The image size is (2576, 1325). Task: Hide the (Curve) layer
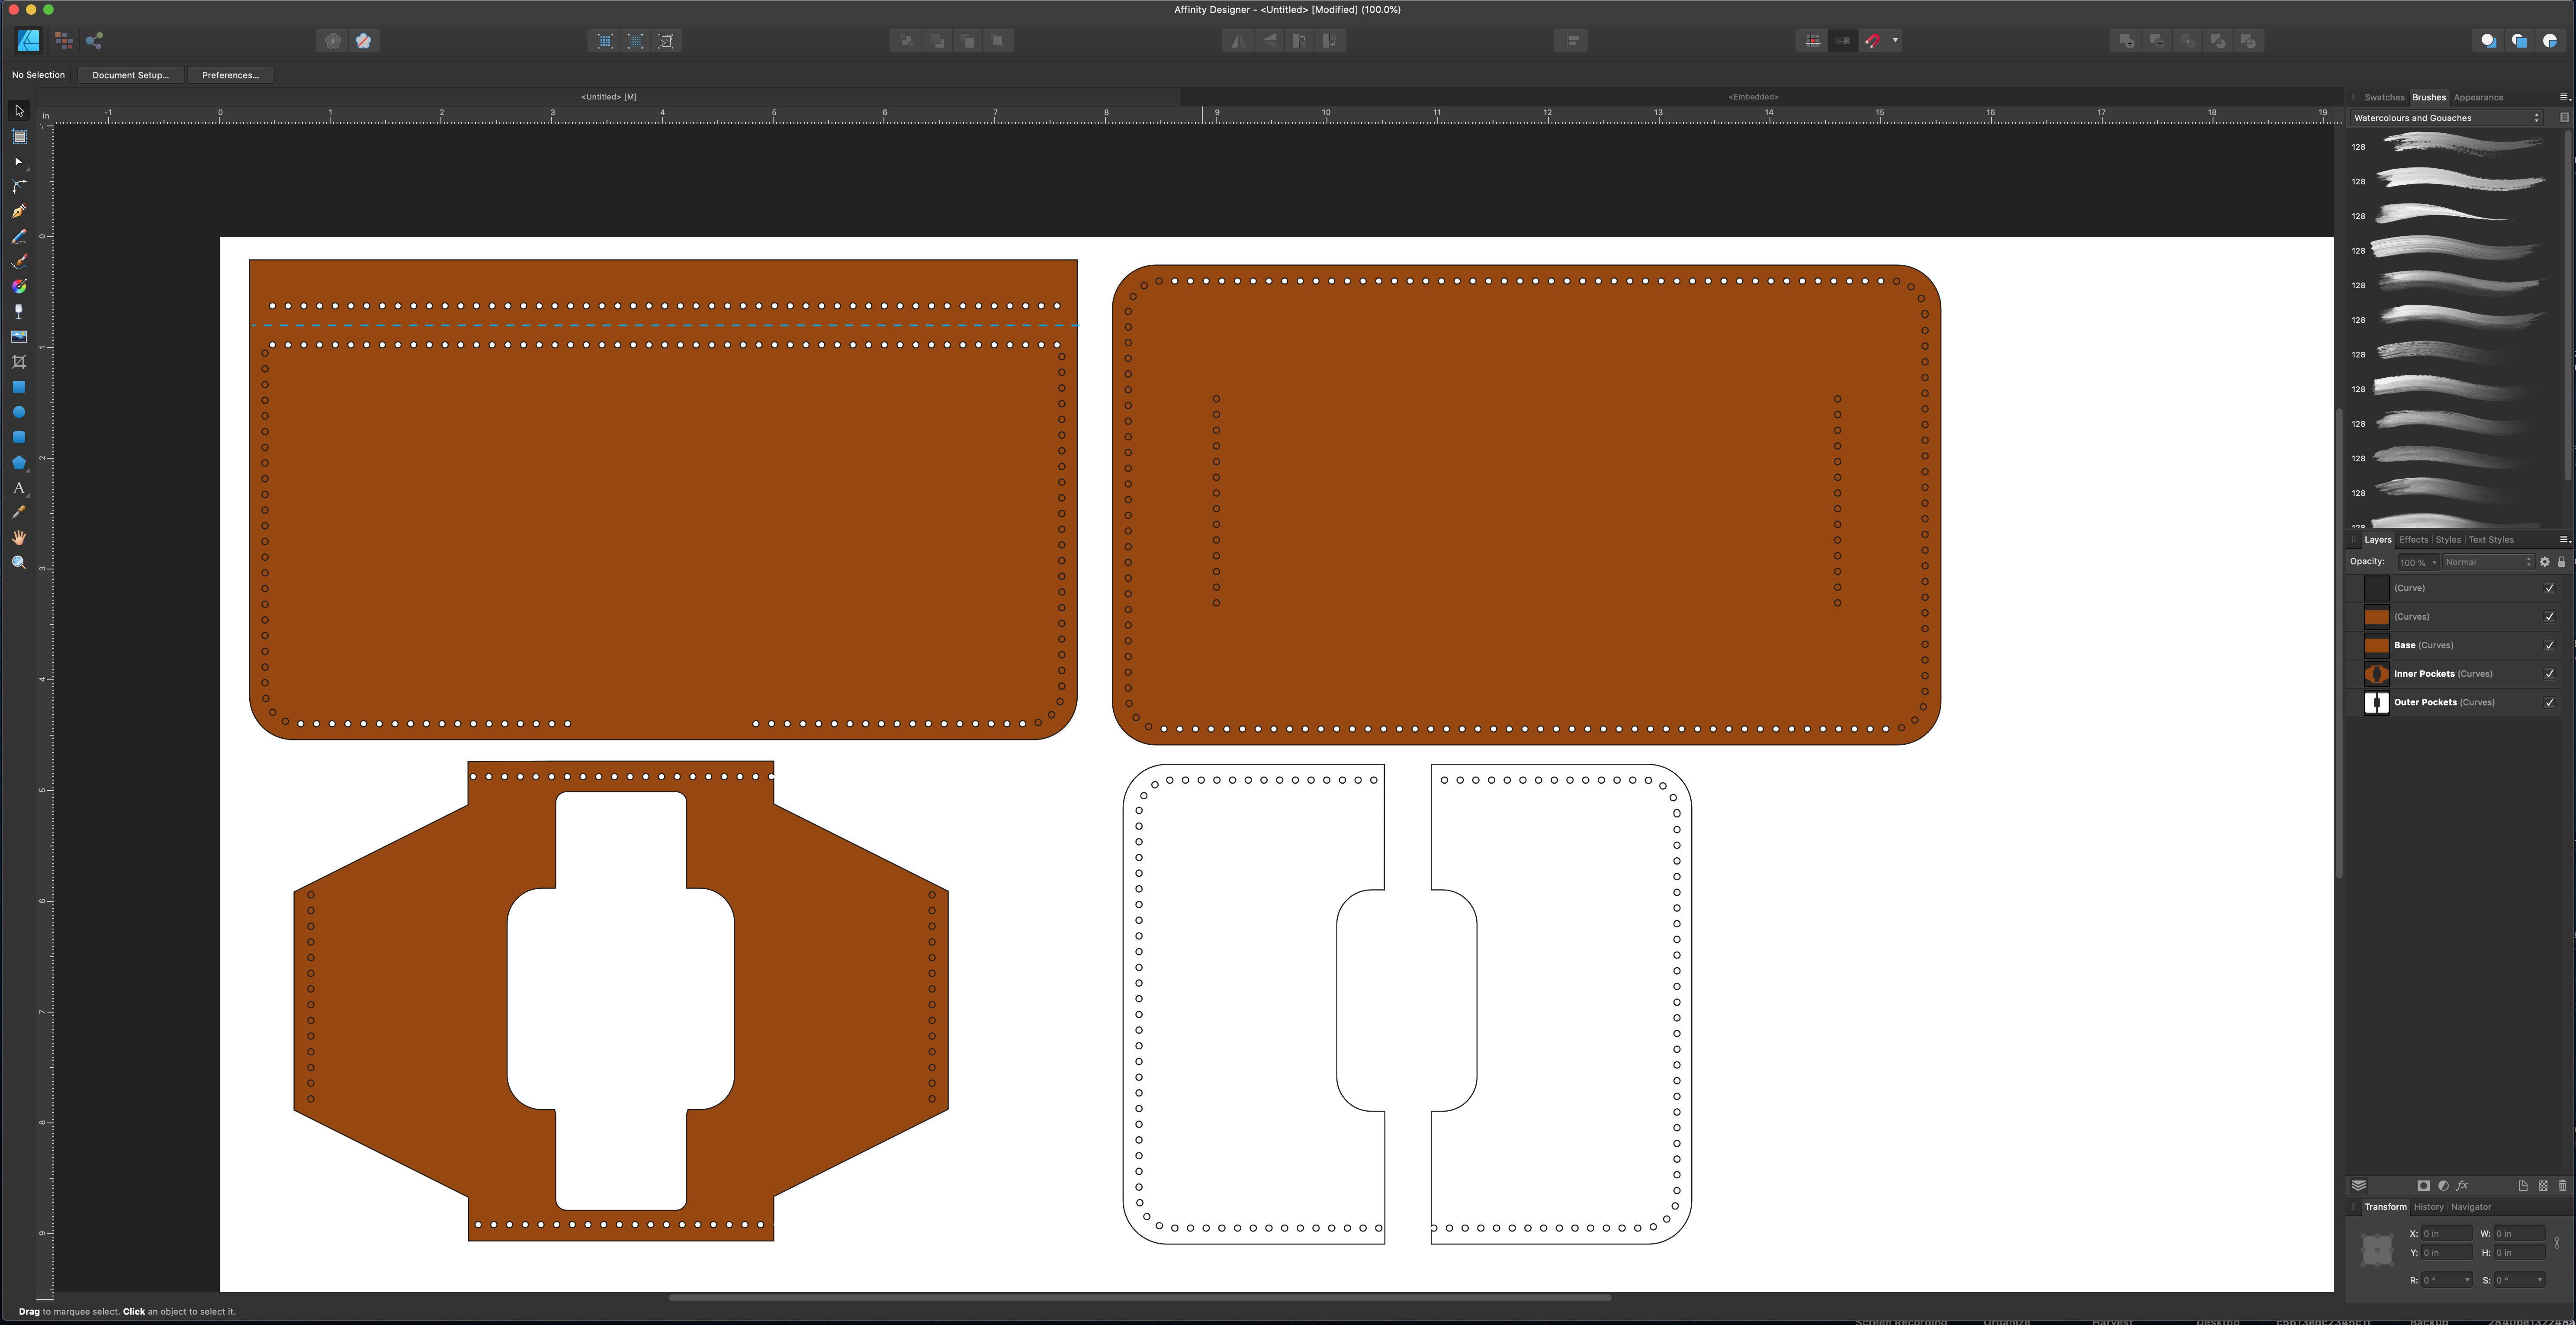pos(2549,589)
